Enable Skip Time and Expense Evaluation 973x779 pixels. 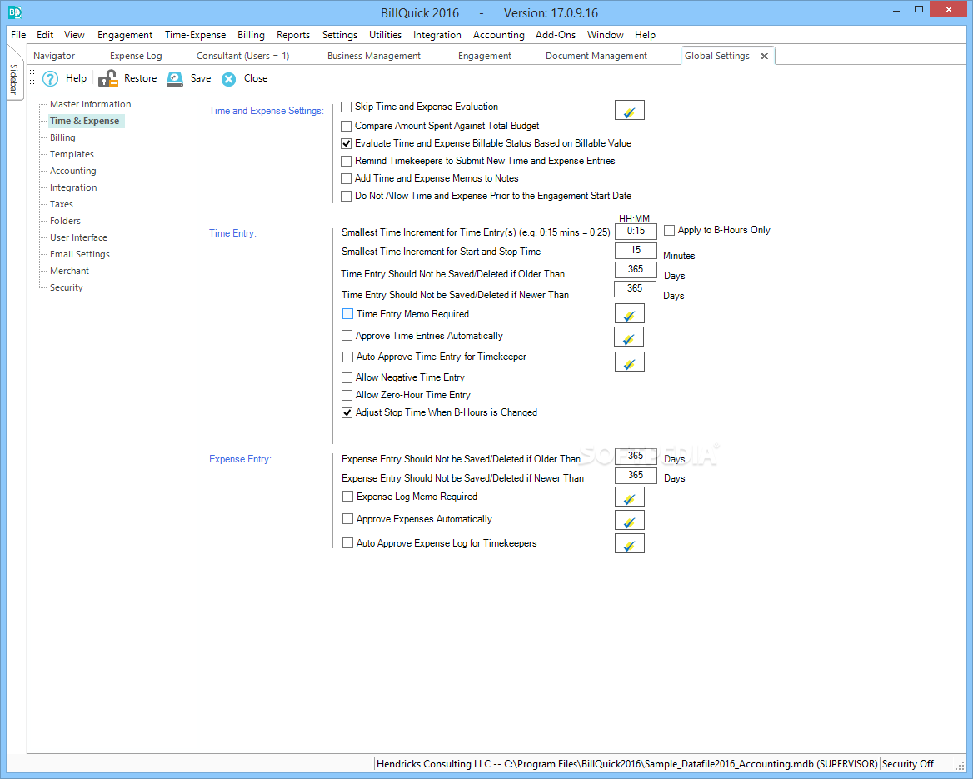[x=347, y=107]
